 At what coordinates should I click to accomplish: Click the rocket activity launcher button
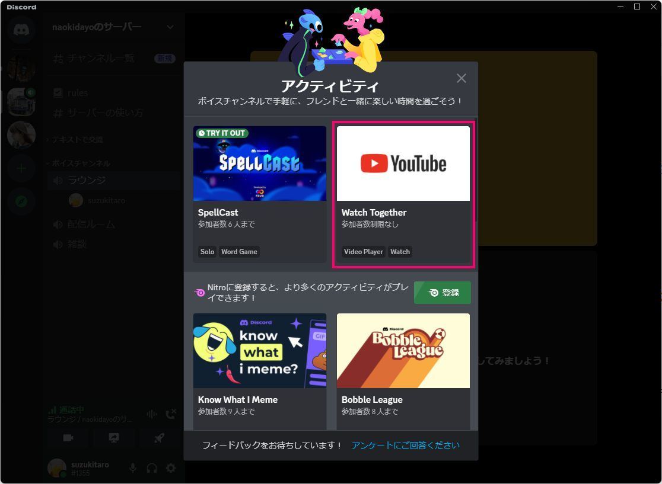159,438
